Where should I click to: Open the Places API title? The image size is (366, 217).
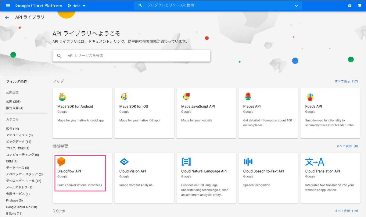pyautogui.click(x=252, y=107)
